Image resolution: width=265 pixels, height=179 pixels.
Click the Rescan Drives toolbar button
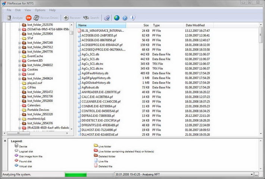tap(46, 18)
